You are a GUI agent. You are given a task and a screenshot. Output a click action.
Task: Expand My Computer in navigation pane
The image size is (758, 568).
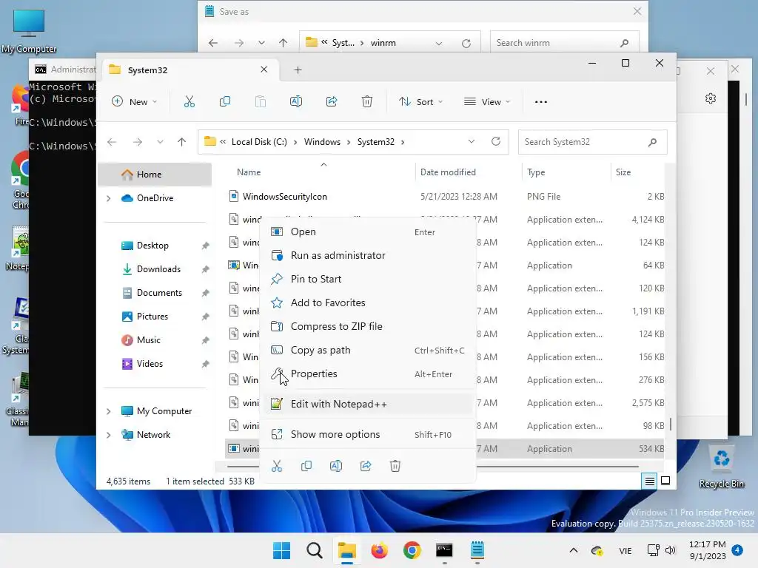(108, 411)
